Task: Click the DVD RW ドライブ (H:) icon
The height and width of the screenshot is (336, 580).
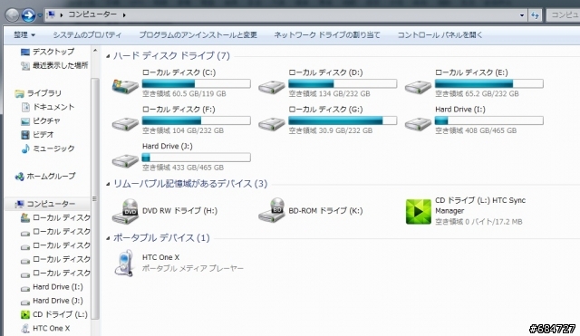Action: coord(125,211)
